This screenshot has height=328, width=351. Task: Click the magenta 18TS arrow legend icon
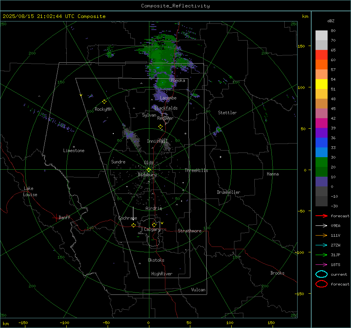[321, 265]
